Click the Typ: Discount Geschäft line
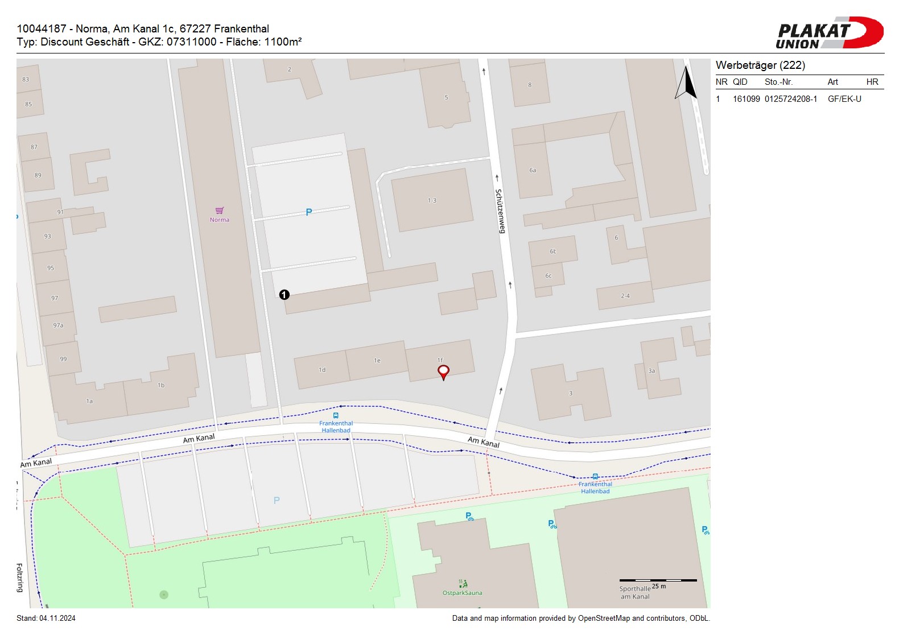903x639 pixels. click(159, 42)
